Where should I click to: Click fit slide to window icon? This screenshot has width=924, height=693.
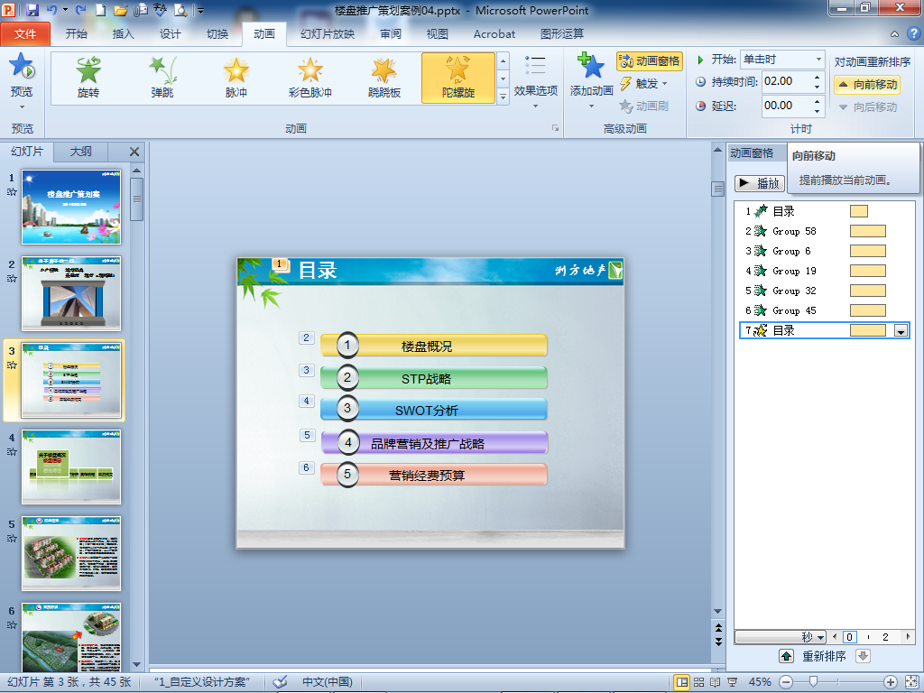click(911, 682)
